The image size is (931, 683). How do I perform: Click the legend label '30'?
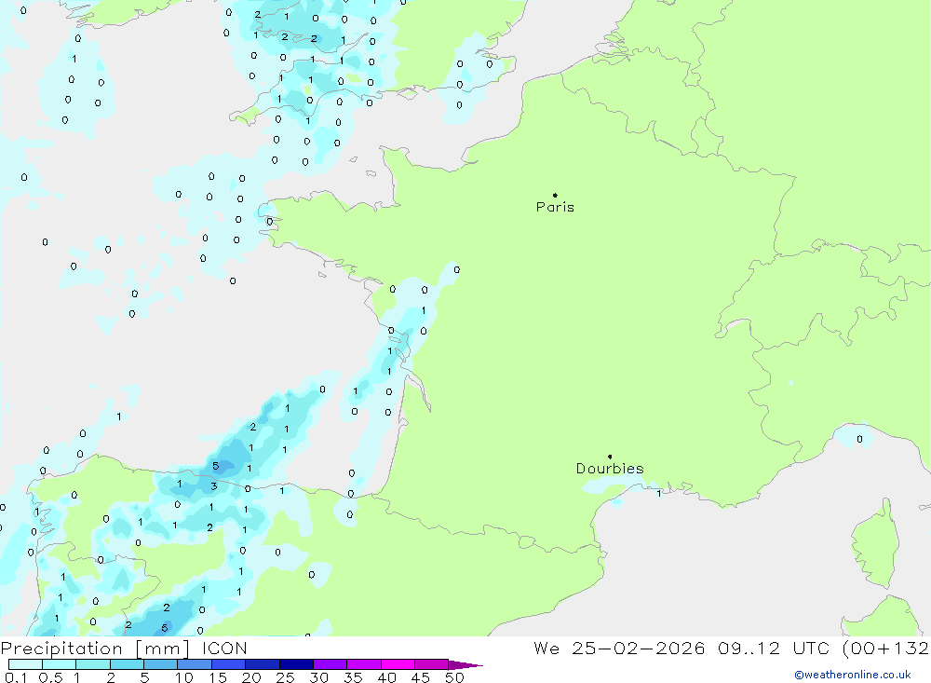[x=318, y=677]
